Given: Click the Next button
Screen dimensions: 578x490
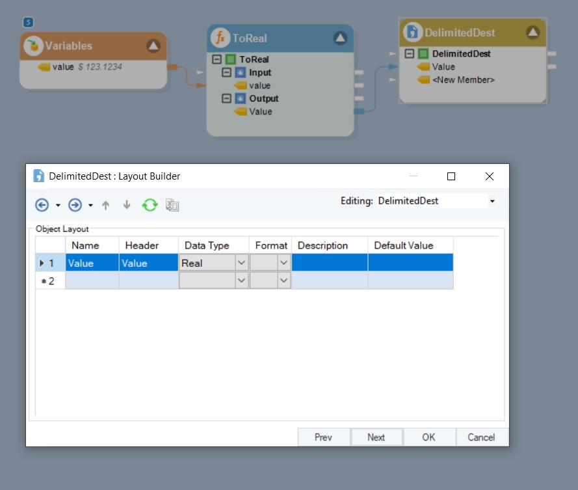Looking at the screenshot, I should (x=376, y=437).
